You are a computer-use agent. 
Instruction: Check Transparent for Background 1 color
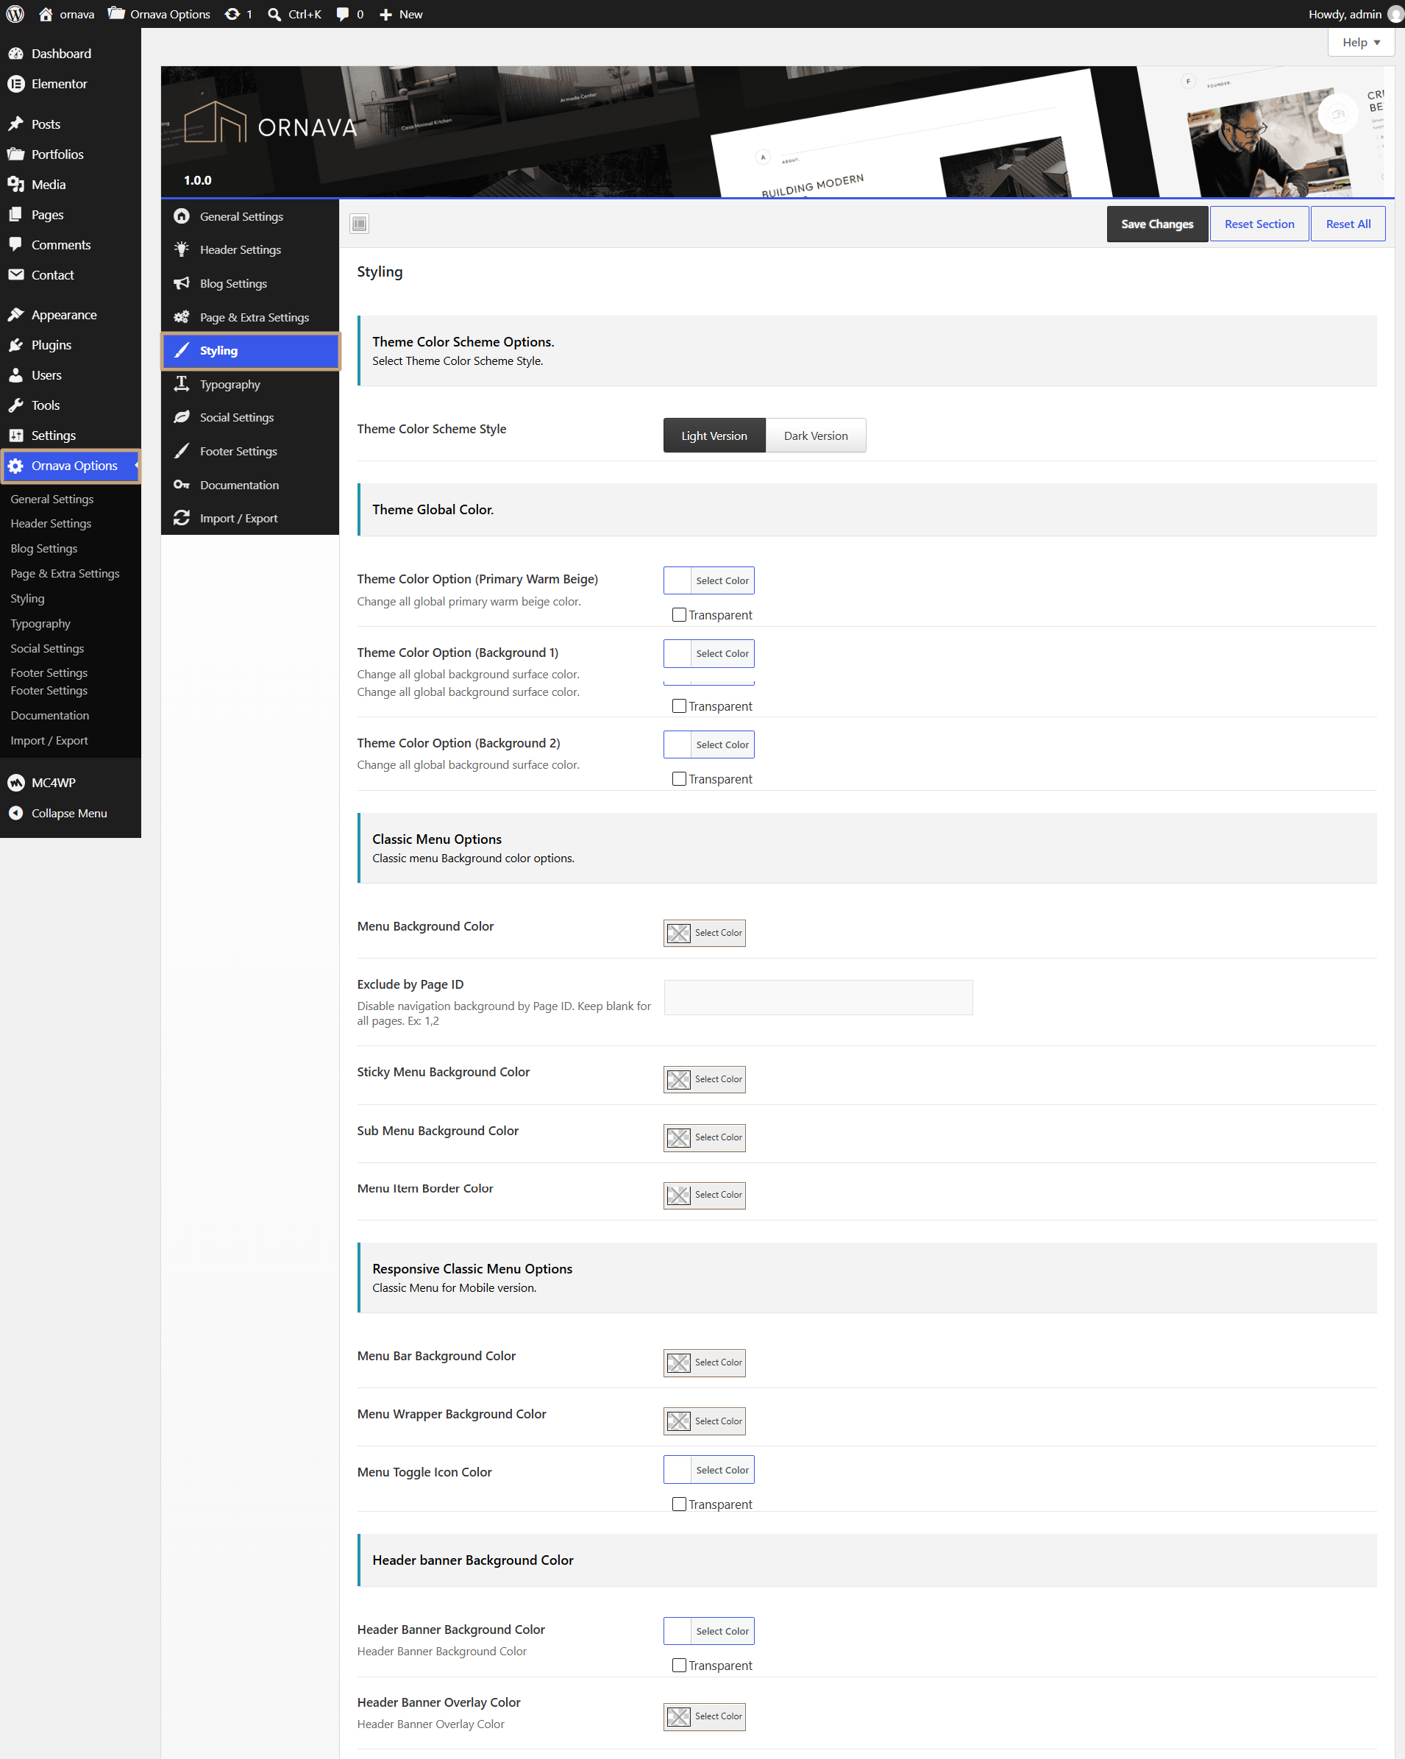point(679,706)
